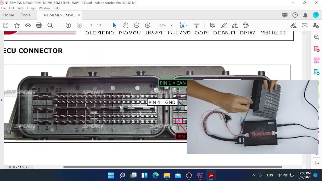The image size is (322, 181).
Task: Share a link to this file
Action: coord(293,25)
